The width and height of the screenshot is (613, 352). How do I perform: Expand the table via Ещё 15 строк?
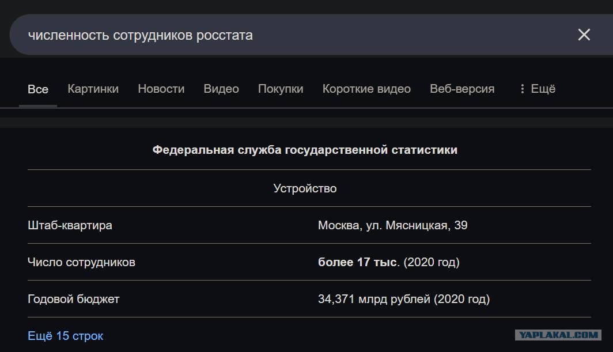pos(65,336)
